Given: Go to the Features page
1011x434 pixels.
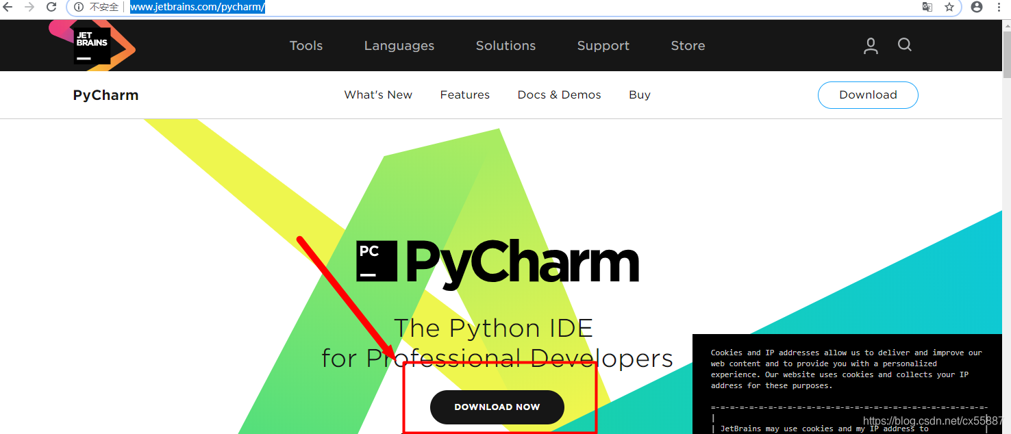Looking at the screenshot, I should pos(465,95).
